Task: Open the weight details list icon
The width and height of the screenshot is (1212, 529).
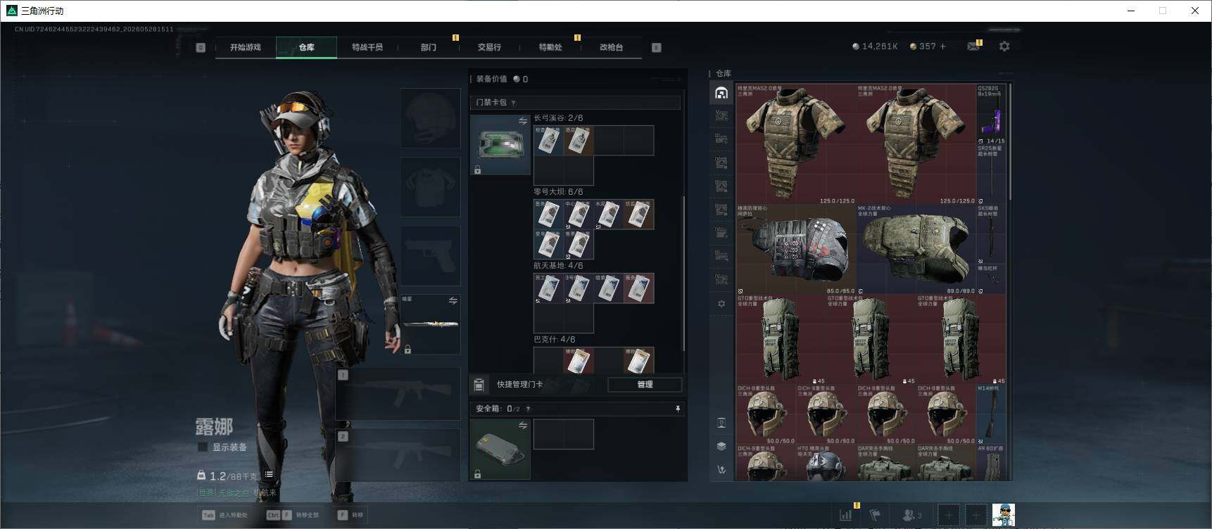Action: [269, 475]
